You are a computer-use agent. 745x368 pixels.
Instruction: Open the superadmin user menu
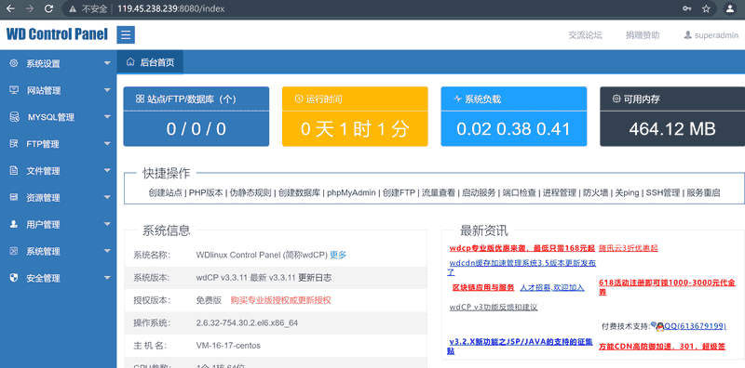(x=711, y=35)
